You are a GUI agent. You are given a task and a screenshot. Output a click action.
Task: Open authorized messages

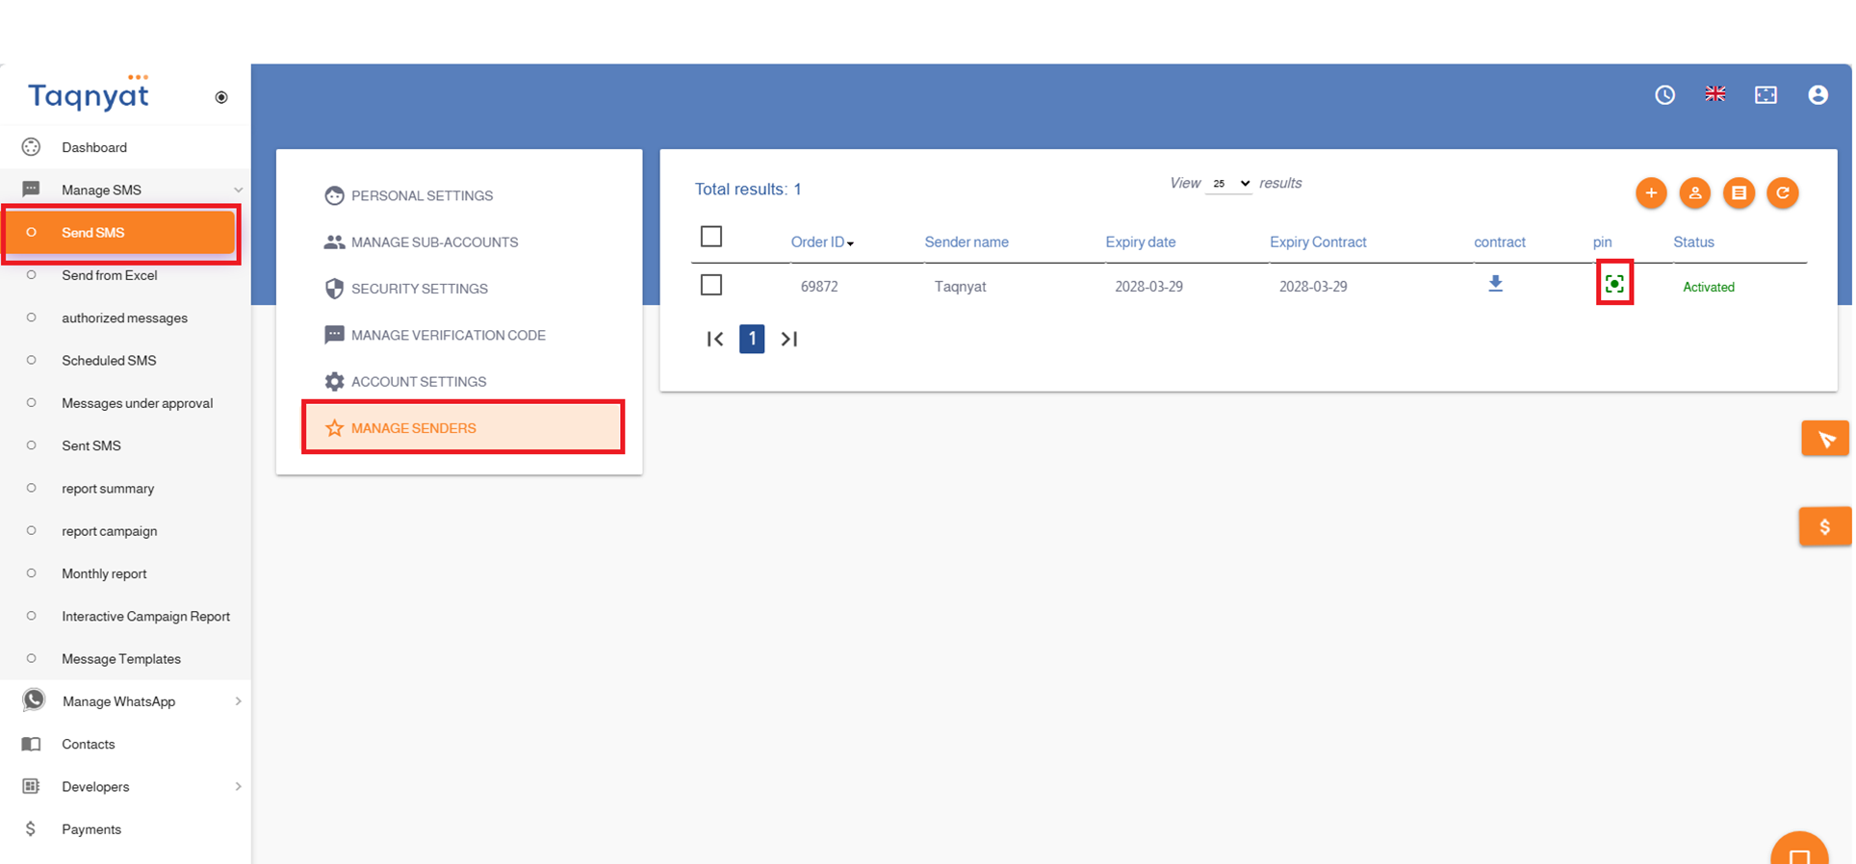coord(125,318)
